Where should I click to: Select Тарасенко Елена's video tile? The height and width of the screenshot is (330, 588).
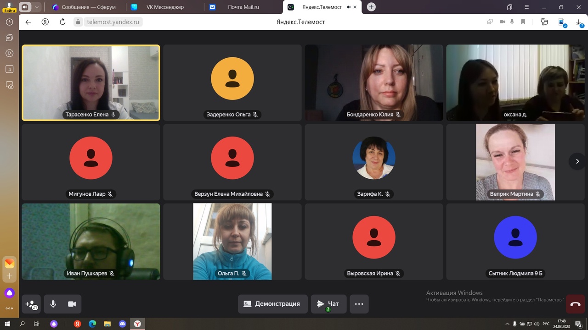click(x=91, y=82)
